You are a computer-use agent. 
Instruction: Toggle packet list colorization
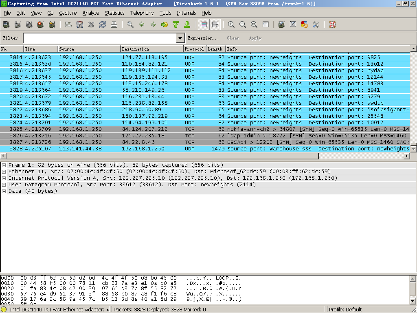point(204,24)
